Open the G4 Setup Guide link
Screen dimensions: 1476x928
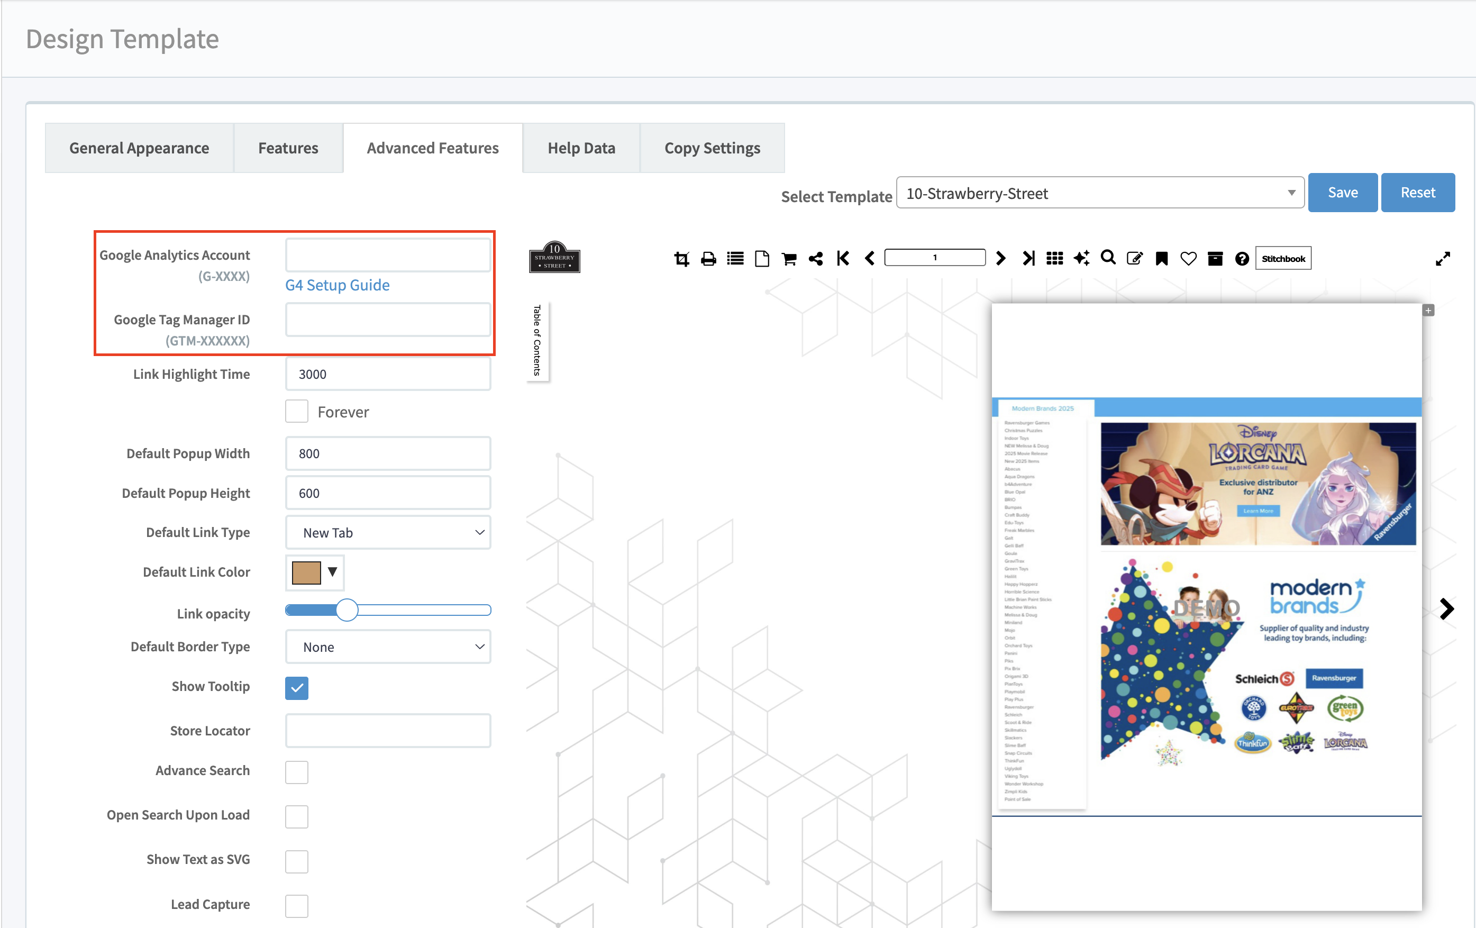tap(337, 285)
